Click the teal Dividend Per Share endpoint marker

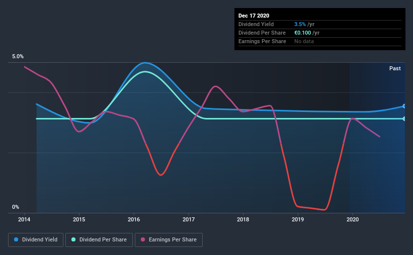coord(404,119)
